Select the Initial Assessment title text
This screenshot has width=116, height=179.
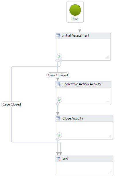pyautogui.click(x=76, y=35)
